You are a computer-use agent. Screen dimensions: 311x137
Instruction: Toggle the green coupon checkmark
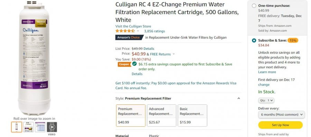[134, 64]
